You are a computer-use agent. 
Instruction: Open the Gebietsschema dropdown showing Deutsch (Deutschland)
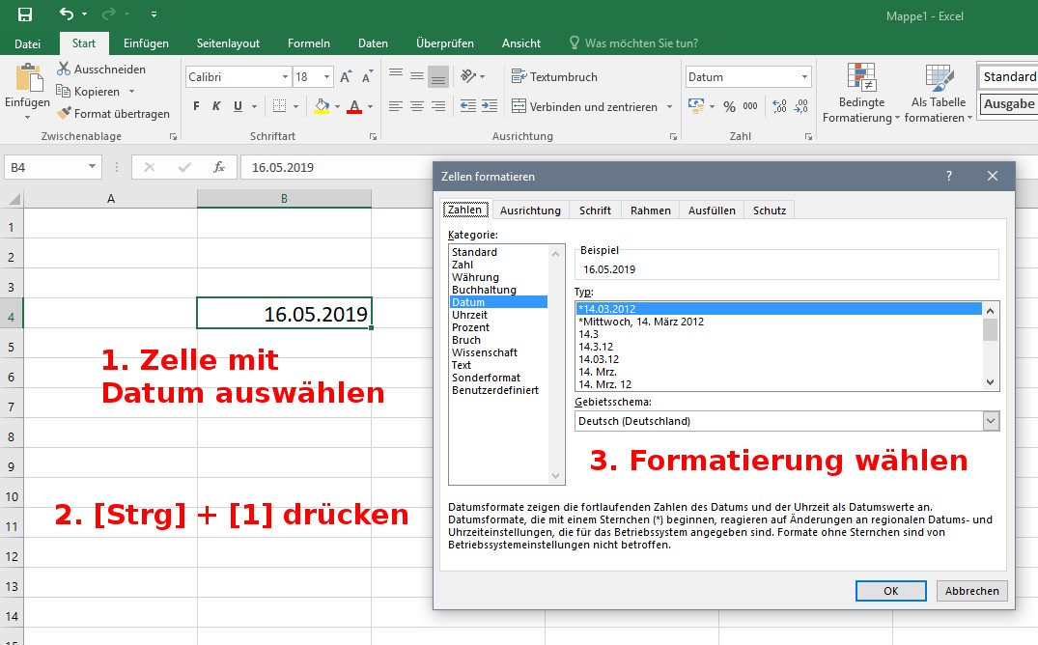[x=993, y=420]
